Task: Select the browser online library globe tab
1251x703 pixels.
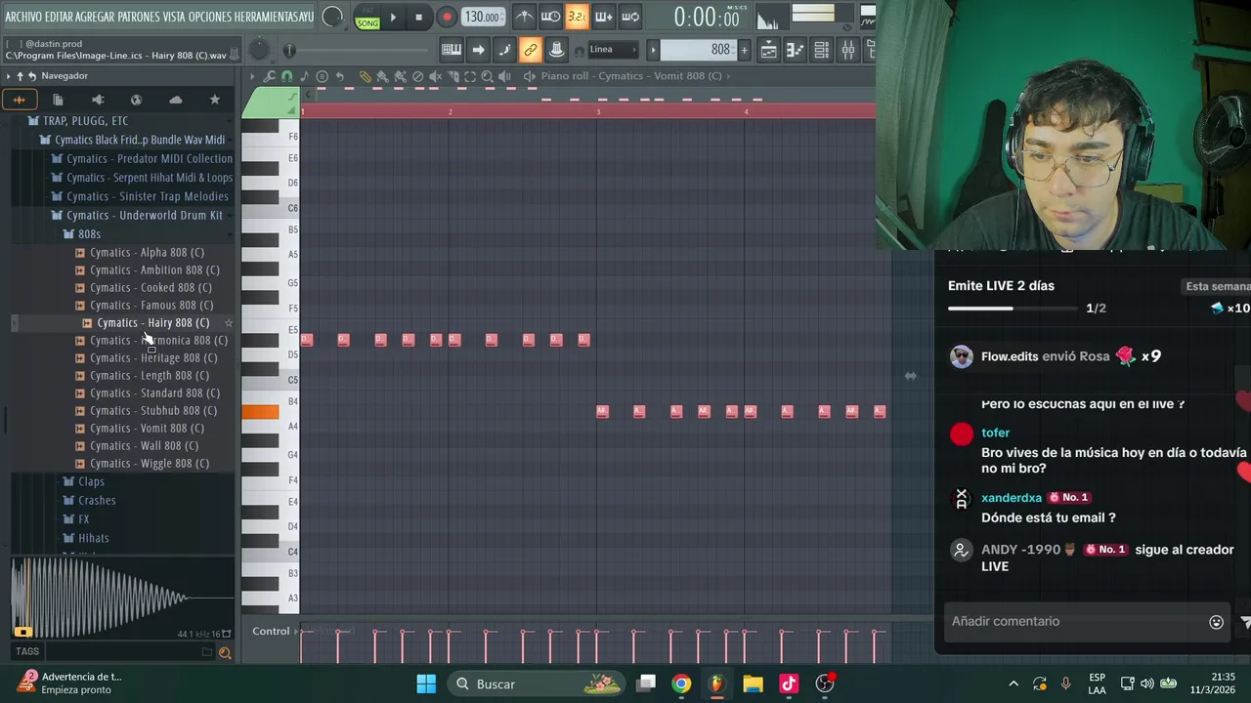Action: 136,100
